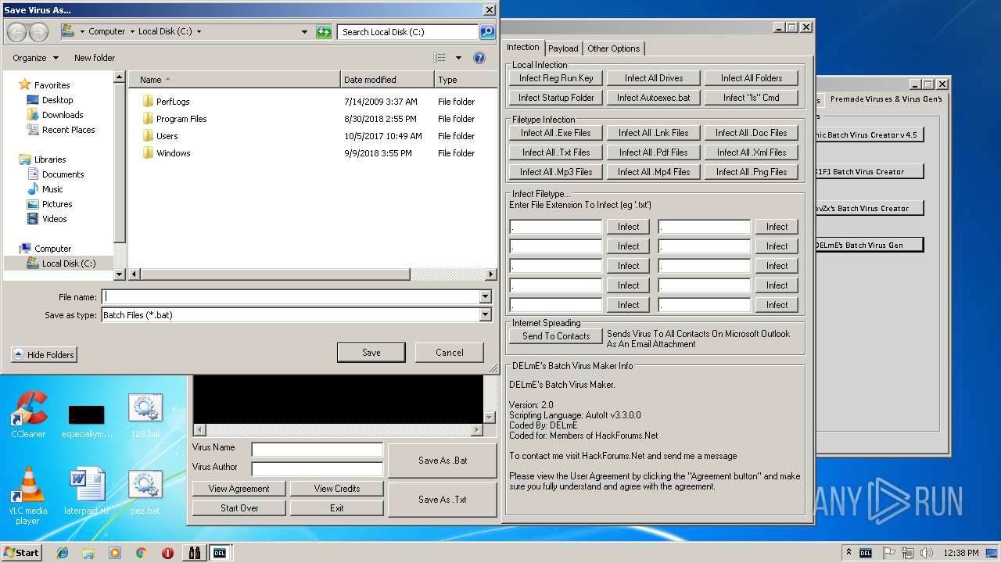Switch to the Other Options tab
1001x563 pixels.
pos(614,48)
